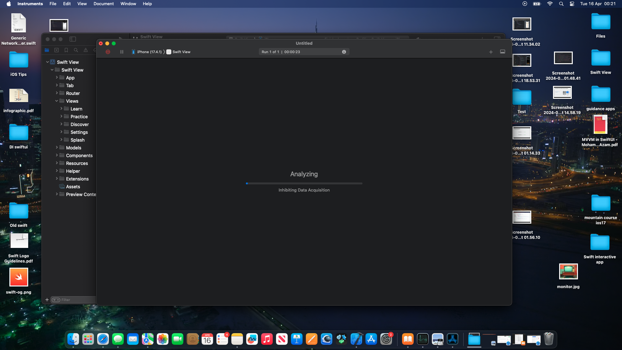Image resolution: width=622 pixels, height=350 pixels.
Task: Toggle the bottom detail pane icon
Action: [502, 52]
